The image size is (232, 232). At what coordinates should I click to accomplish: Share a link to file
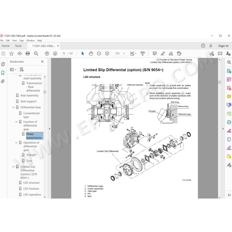coord(212,54)
